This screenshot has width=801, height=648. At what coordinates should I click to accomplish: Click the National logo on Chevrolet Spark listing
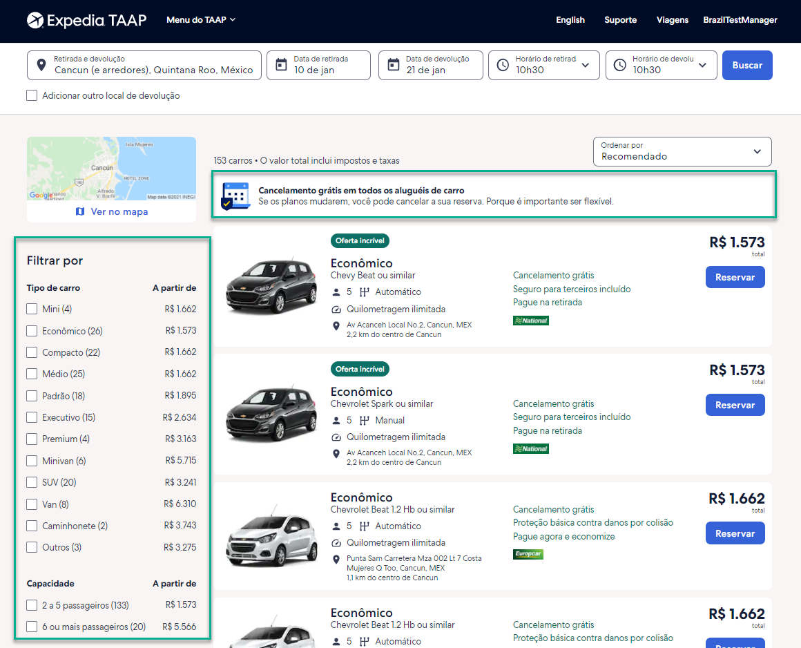click(531, 448)
